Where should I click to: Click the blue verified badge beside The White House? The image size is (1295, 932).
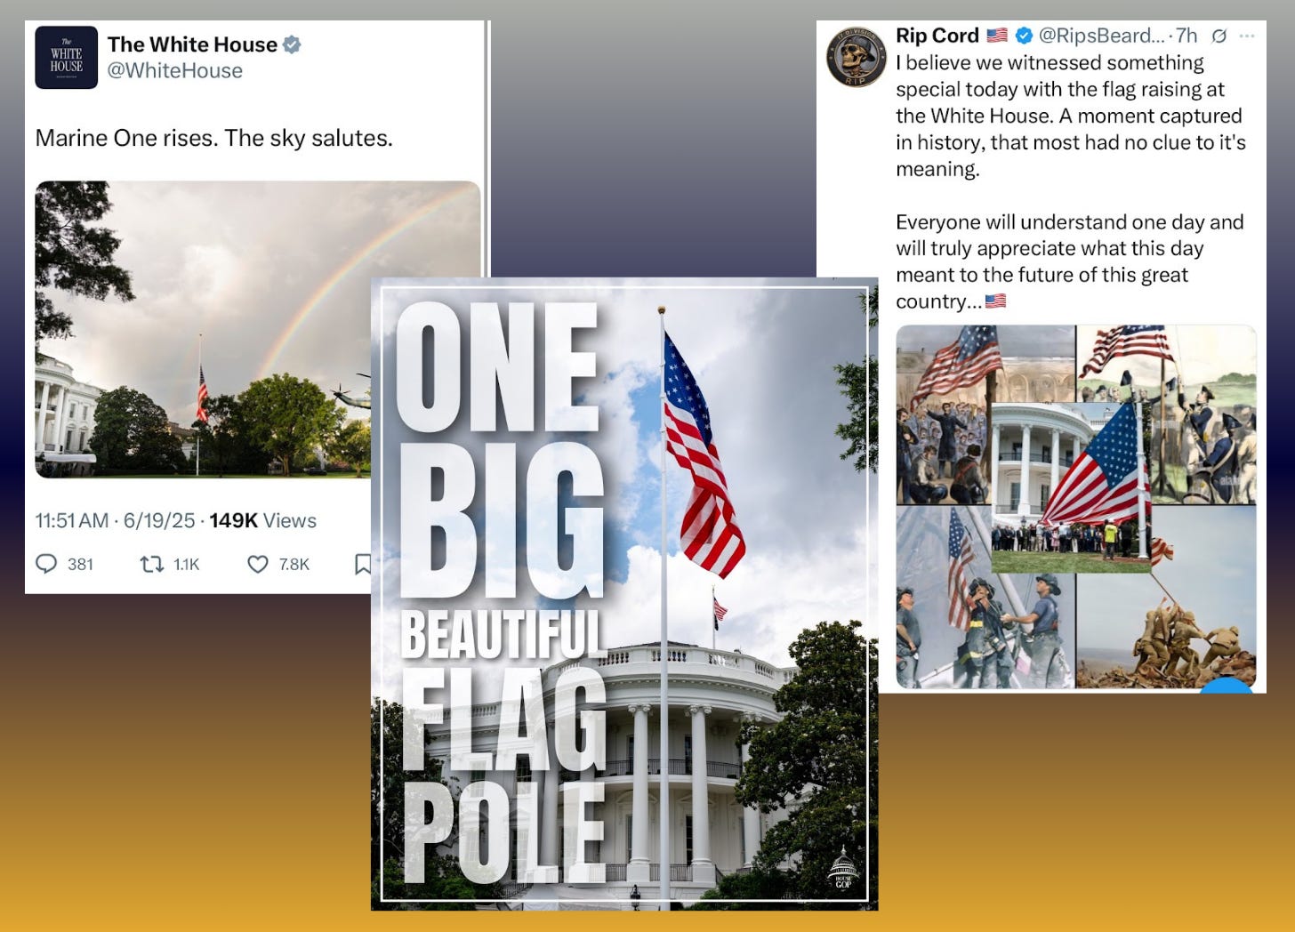pyautogui.click(x=292, y=44)
